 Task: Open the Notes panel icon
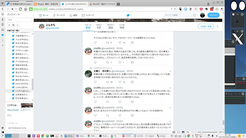pos(3,25)
